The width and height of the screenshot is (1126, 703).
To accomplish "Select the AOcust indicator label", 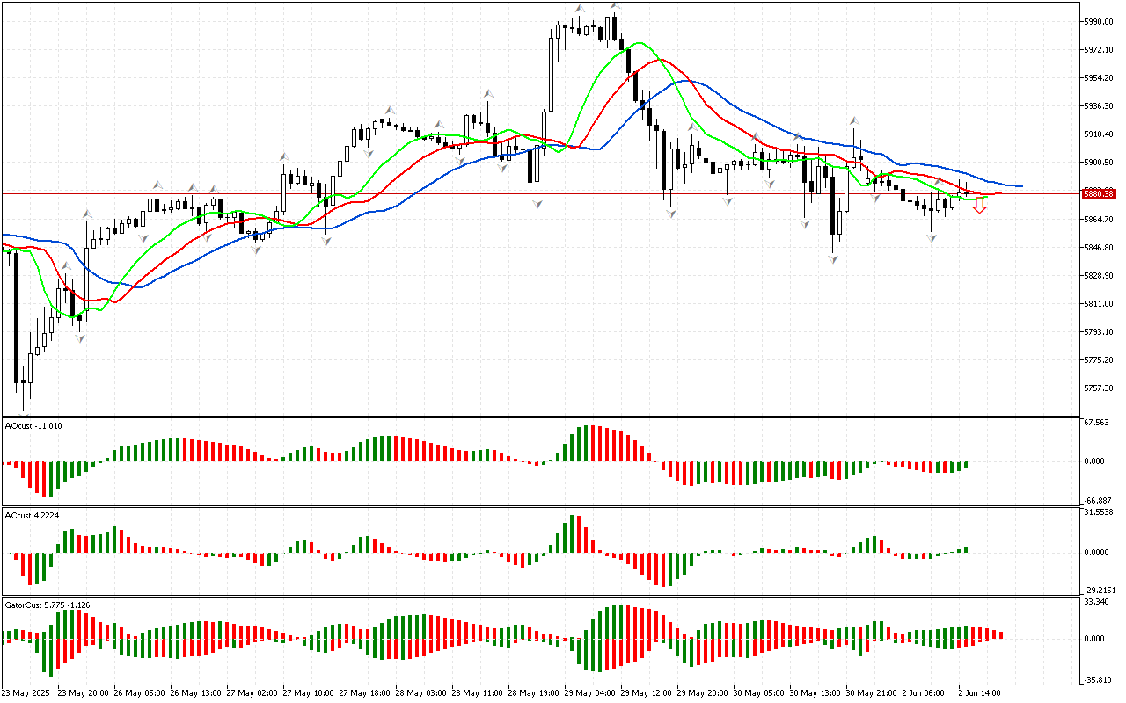I will pos(33,426).
